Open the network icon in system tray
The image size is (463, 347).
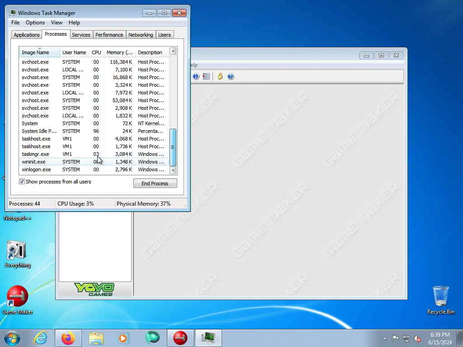[x=406, y=339]
